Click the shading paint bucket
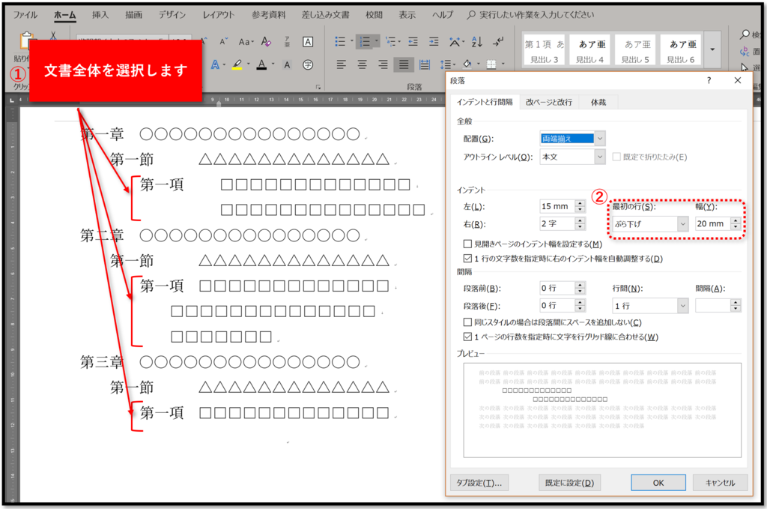767x509 pixels. (x=467, y=64)
